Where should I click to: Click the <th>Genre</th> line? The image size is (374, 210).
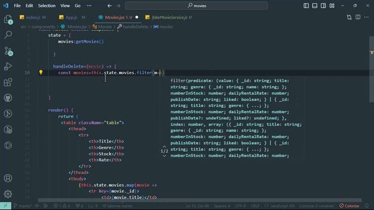106,148
